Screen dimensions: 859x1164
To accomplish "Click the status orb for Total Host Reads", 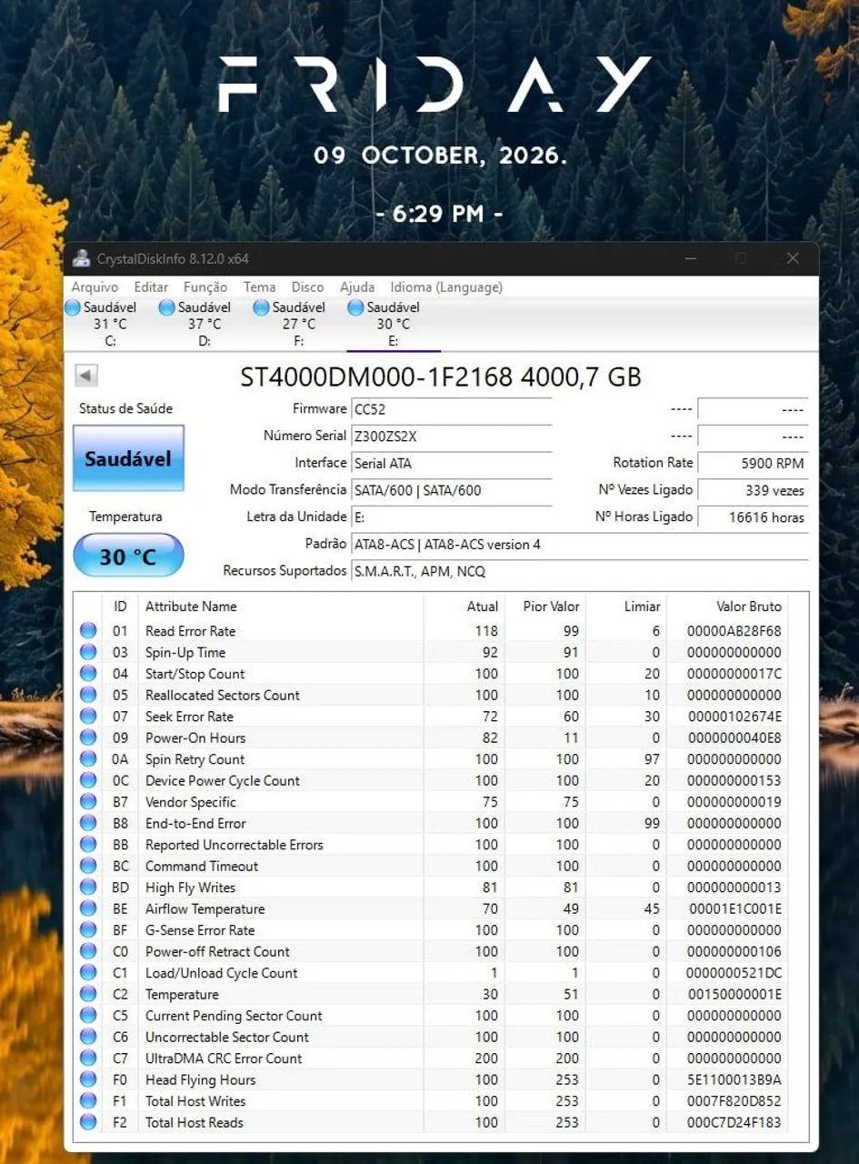I will coord(88,1122).
